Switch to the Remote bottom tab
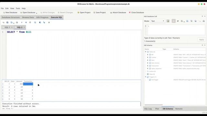 pos(179,109)
